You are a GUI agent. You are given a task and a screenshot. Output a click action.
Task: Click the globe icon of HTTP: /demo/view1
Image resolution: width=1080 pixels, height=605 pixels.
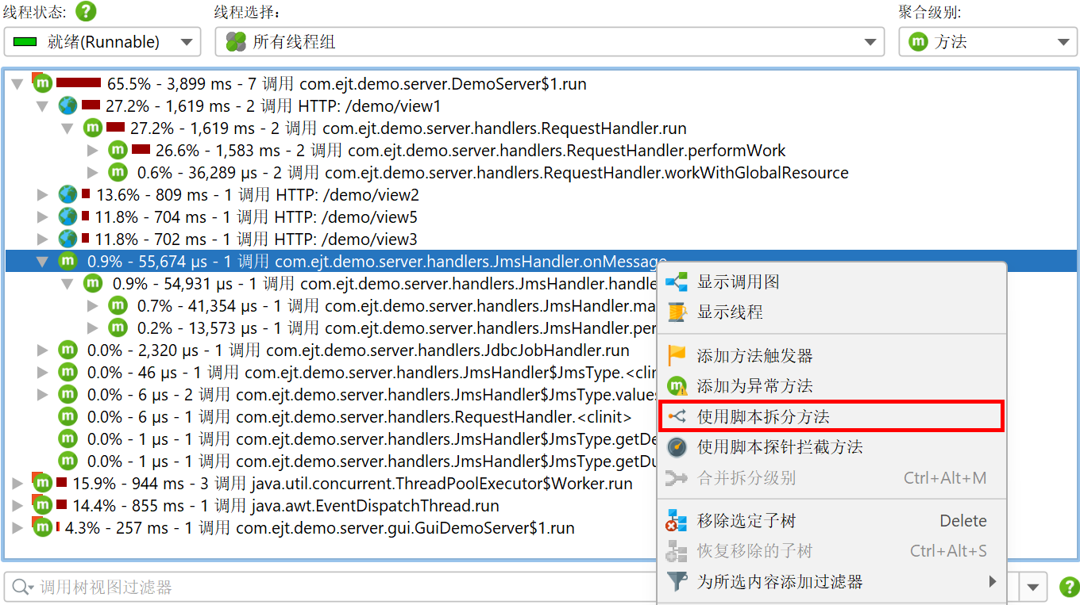(67, 105)
